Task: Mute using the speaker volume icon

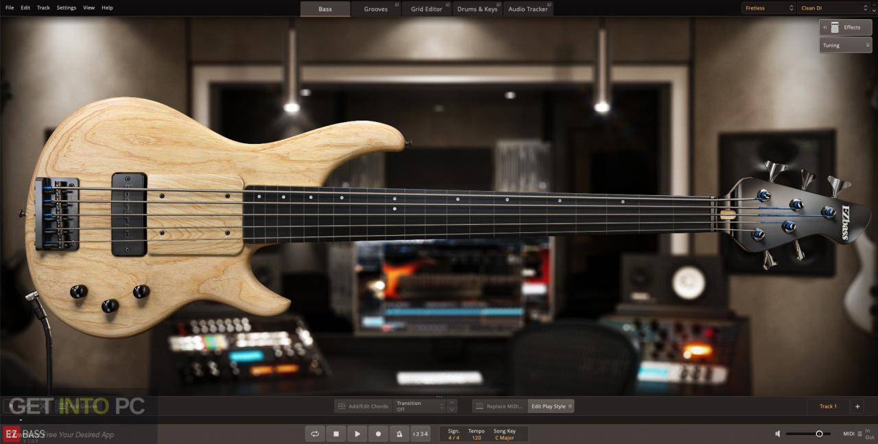Action: coord(777,434)
